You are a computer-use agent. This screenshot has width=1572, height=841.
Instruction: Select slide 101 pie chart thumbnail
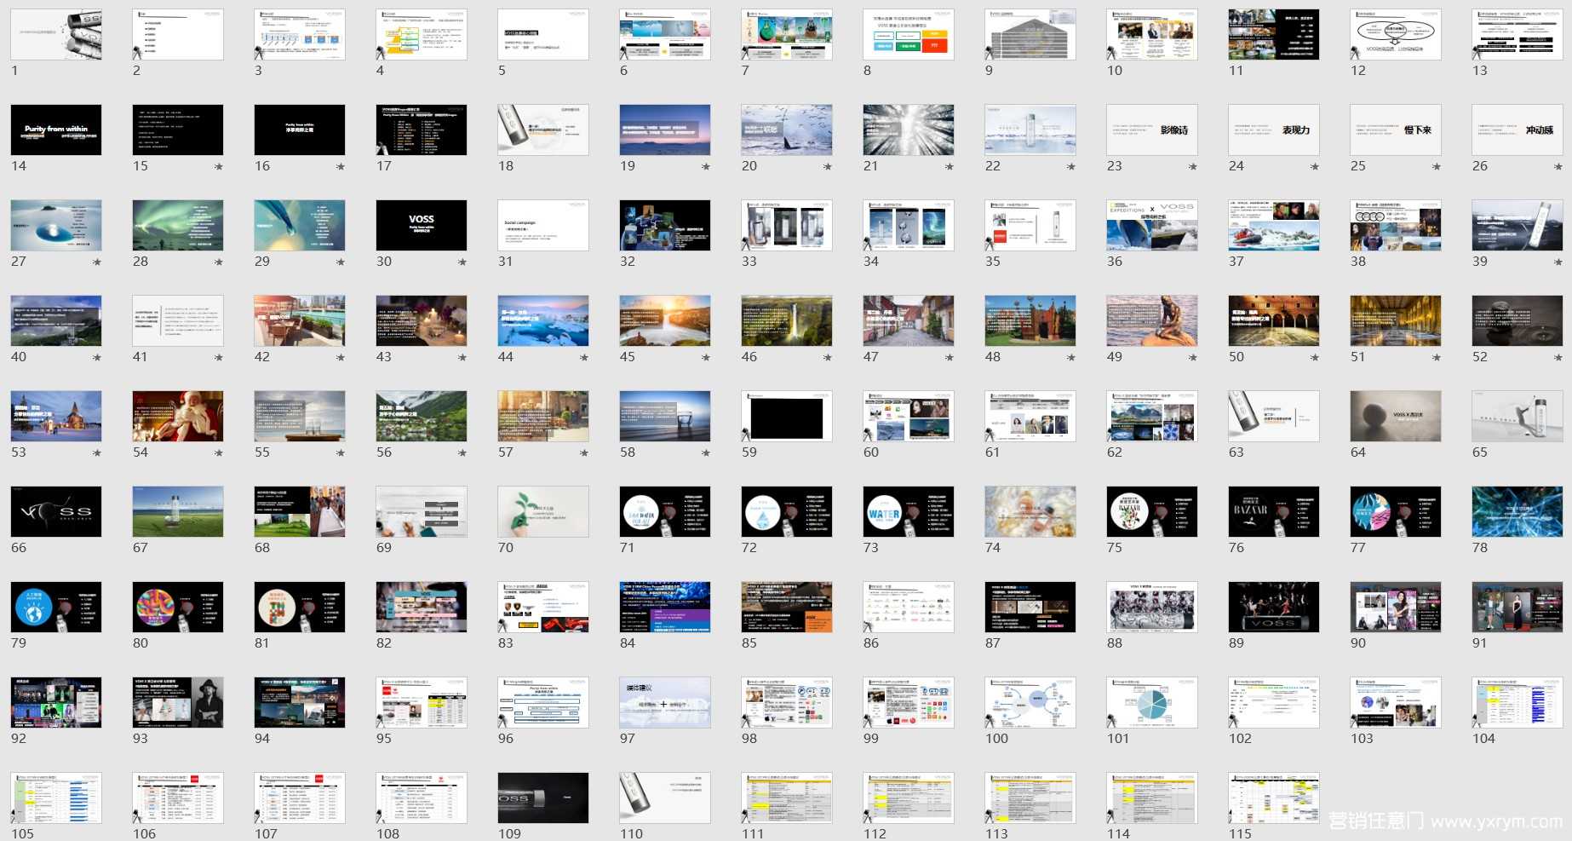coord(1152,702)
